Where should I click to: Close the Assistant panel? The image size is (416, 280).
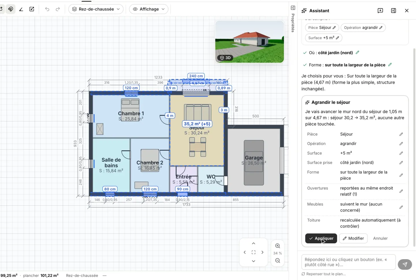407,11
